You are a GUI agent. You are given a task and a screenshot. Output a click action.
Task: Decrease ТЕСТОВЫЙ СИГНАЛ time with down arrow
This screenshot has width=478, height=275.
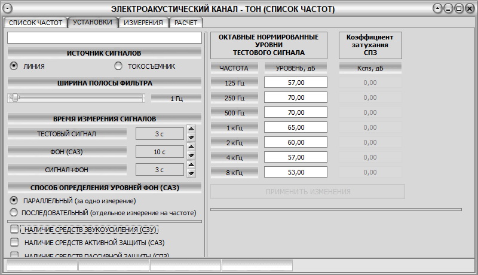point(191,137)
